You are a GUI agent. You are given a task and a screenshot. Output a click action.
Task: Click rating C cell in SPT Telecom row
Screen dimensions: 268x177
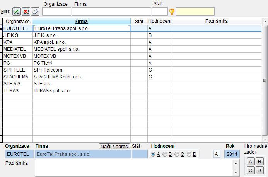pos(160,70)
